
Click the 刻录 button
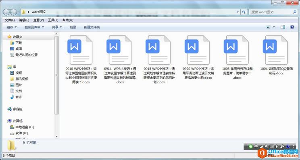tap(73, 27)
